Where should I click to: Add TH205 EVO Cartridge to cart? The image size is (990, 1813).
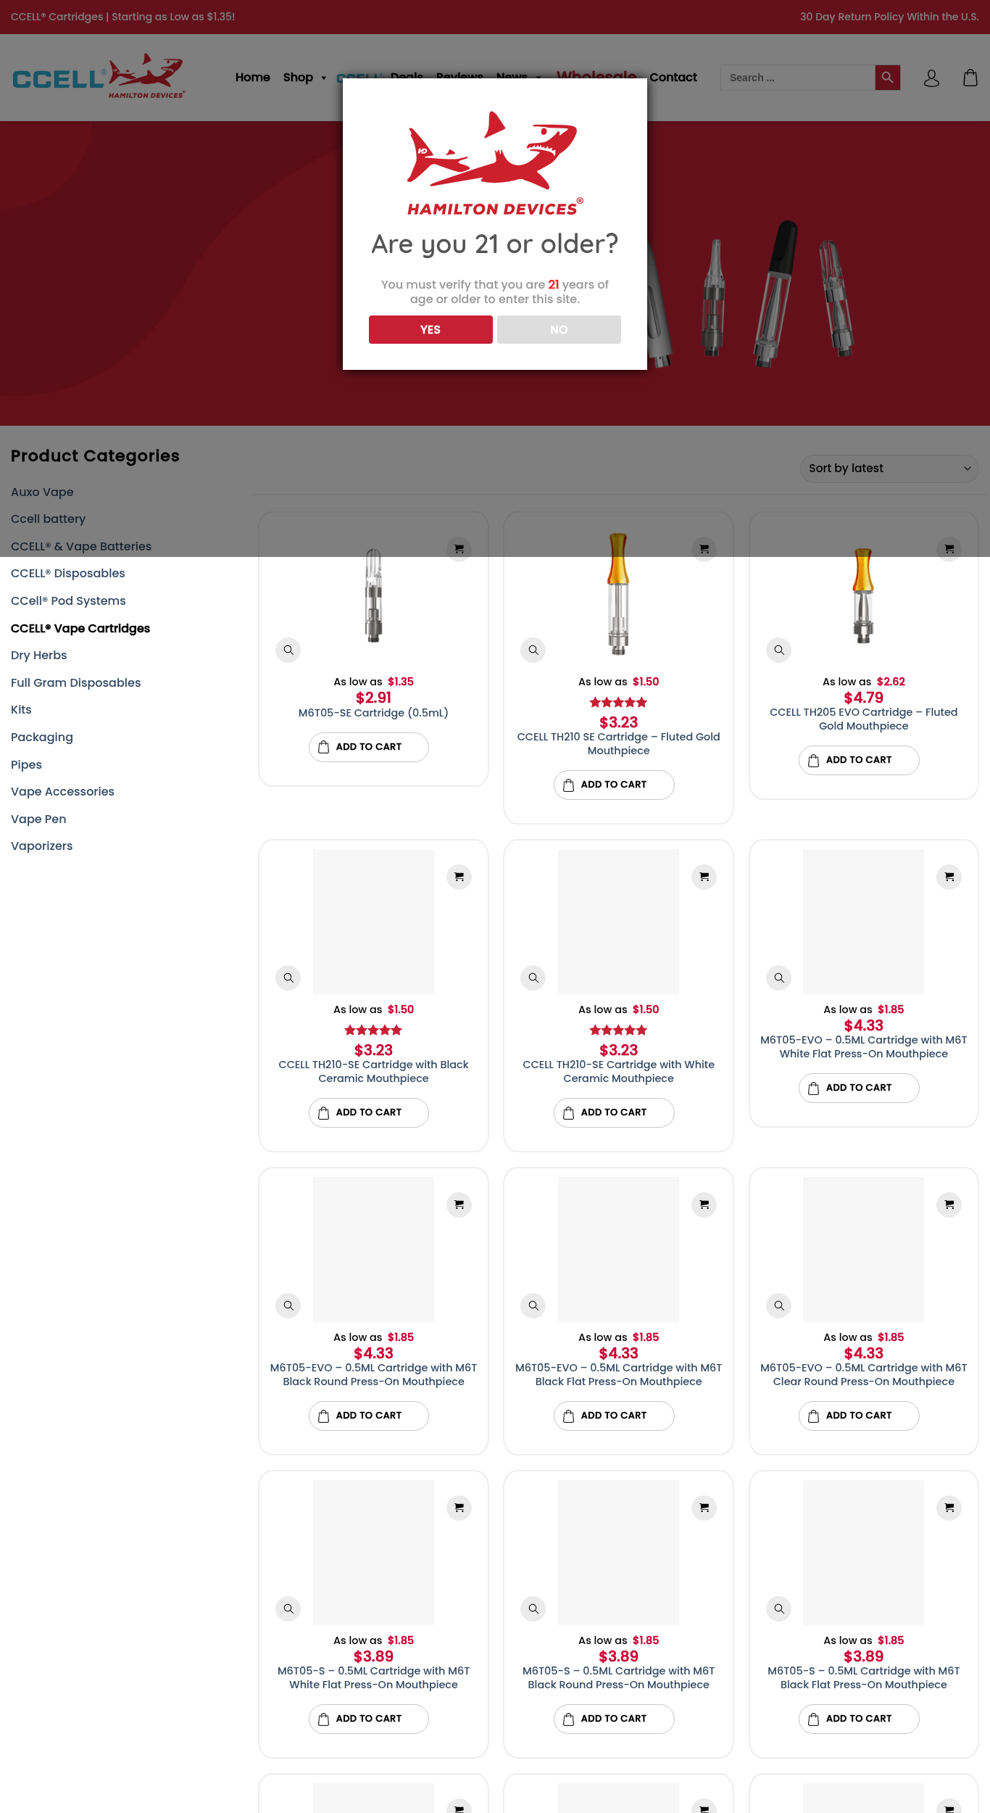(859, 760)
